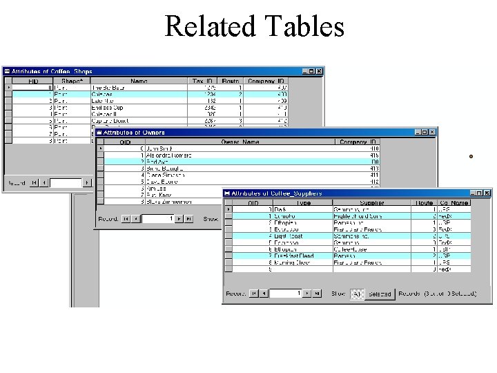Move to last record in Coffee_Suppliers window
This screenshot has width=497, height=373.
pyautogui.click(x=317, y=294)
